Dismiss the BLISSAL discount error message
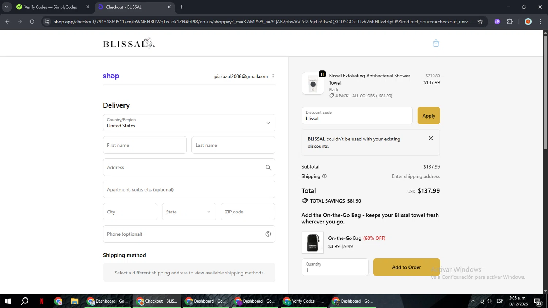548x308 pixels. pyautogui.click(x=431, y=138)
